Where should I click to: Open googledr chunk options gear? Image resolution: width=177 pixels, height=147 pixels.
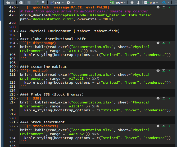(158, 7)
